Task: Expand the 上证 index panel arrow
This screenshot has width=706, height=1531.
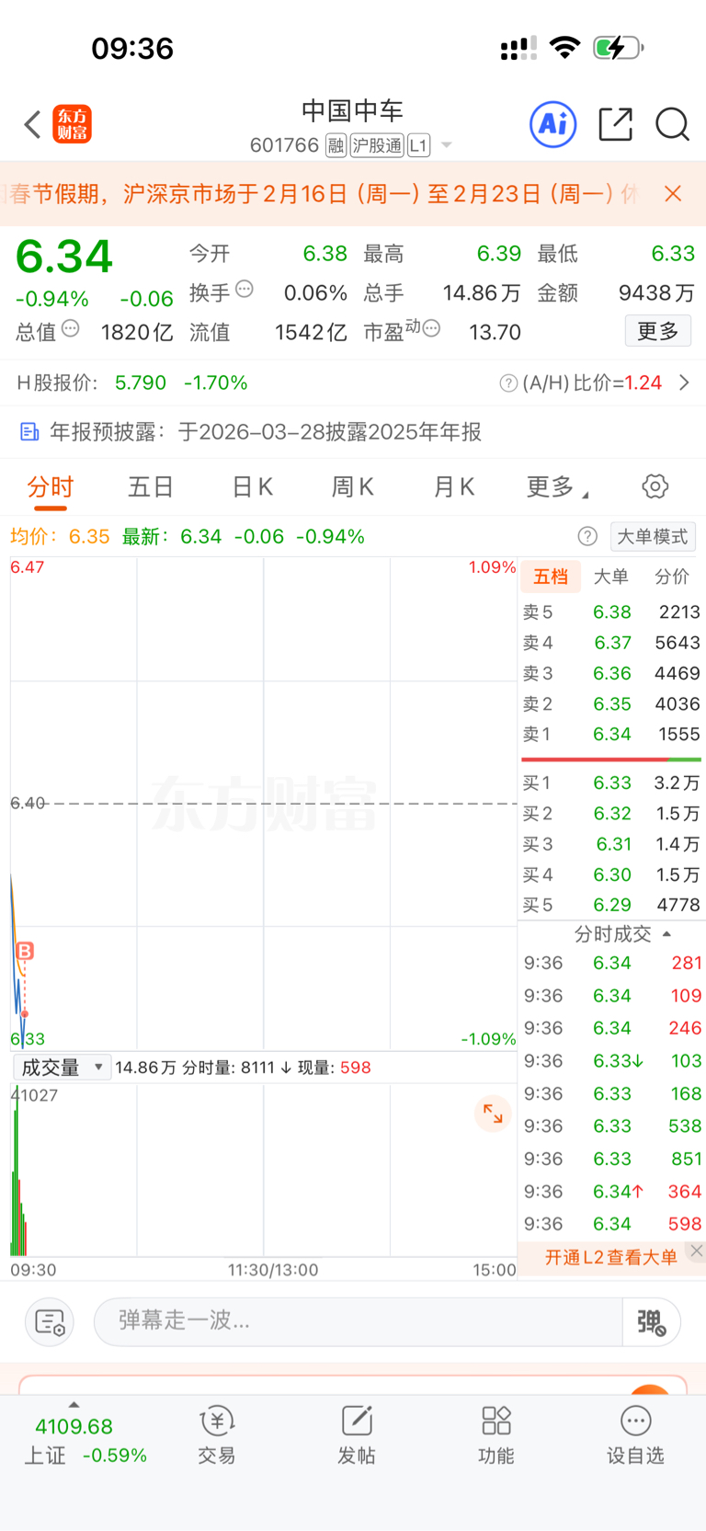Action: tap(74, 1404)
